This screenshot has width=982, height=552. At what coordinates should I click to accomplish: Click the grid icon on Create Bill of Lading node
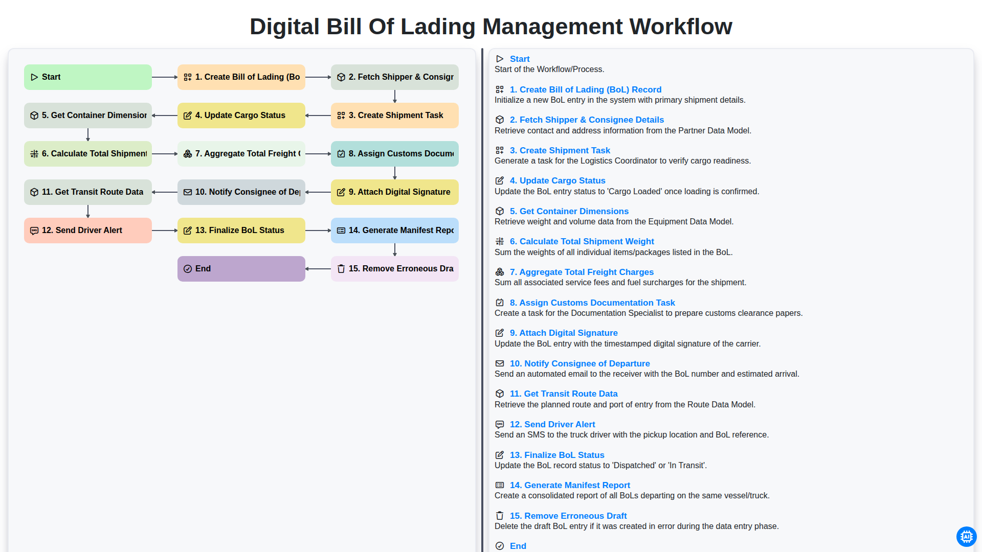coord(188,77)
